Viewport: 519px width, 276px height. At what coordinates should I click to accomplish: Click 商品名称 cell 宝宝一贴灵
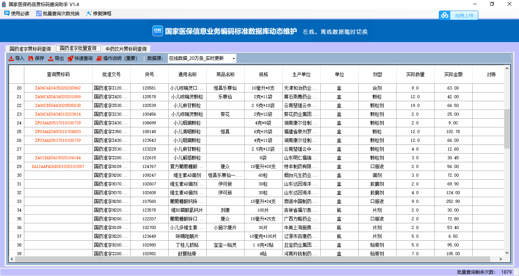(x=225, y=245)
